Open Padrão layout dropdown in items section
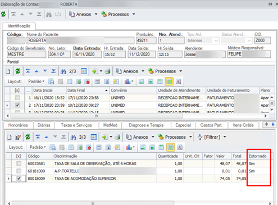The width and height of the screenshot is (278, 205). pyautogui.click(x=38, y=147)
